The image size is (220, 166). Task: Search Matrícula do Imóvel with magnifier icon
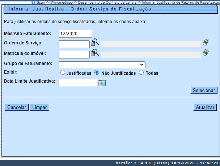coord(95,53)
